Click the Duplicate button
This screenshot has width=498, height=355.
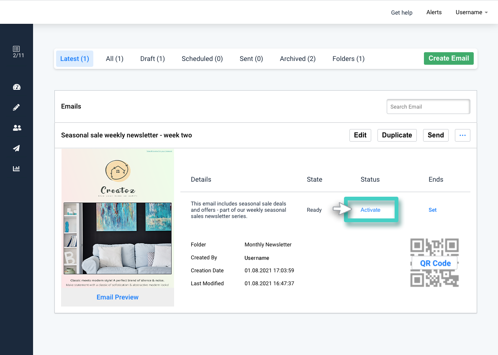click(397, 135)
